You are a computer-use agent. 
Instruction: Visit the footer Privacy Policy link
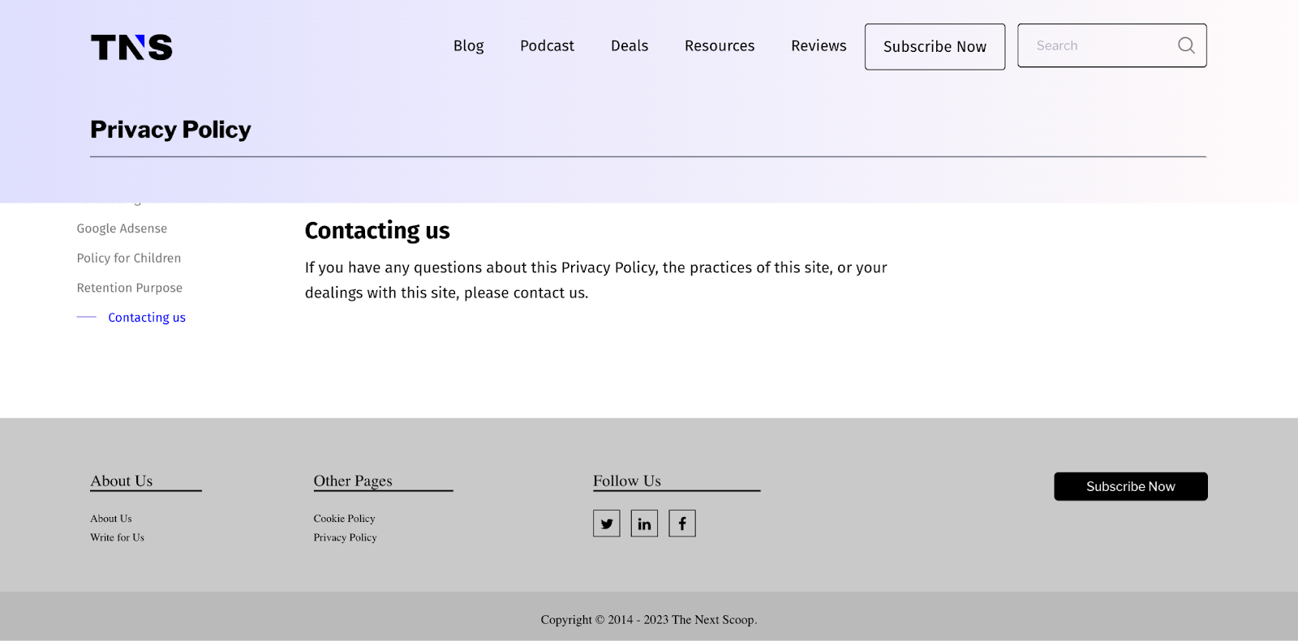click(x=345, y=537)
